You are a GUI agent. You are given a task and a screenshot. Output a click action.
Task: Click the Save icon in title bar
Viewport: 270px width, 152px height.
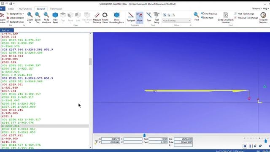point(3,3)
